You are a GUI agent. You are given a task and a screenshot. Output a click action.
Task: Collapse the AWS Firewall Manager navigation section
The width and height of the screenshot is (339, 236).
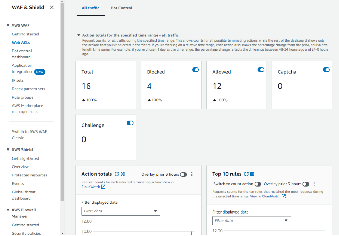click(x=8, y=210)
